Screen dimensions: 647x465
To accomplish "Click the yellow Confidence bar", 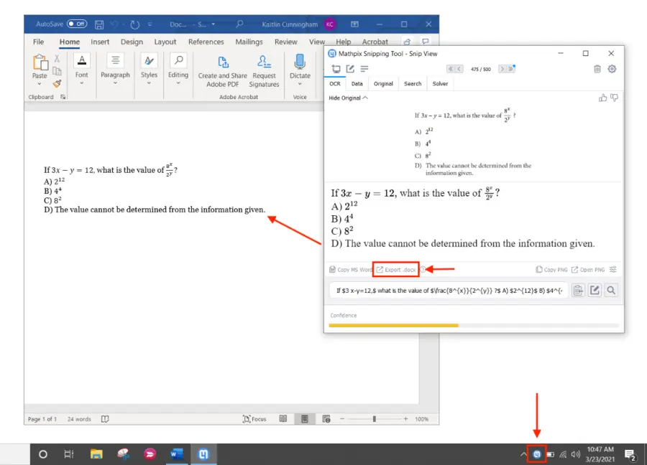I will coord(393,325).
